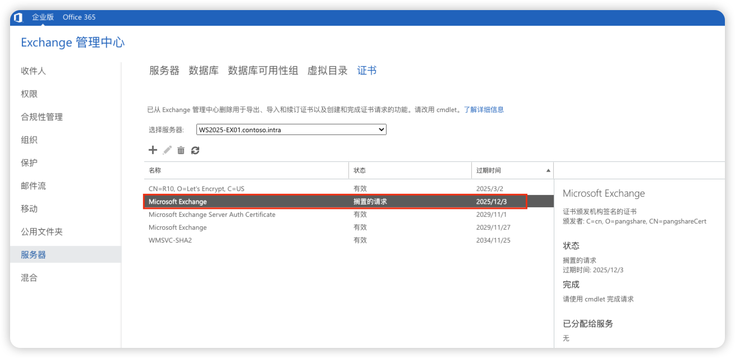Go to 合规性管理 section
735x358 pixels.
(x=42, y=117)
